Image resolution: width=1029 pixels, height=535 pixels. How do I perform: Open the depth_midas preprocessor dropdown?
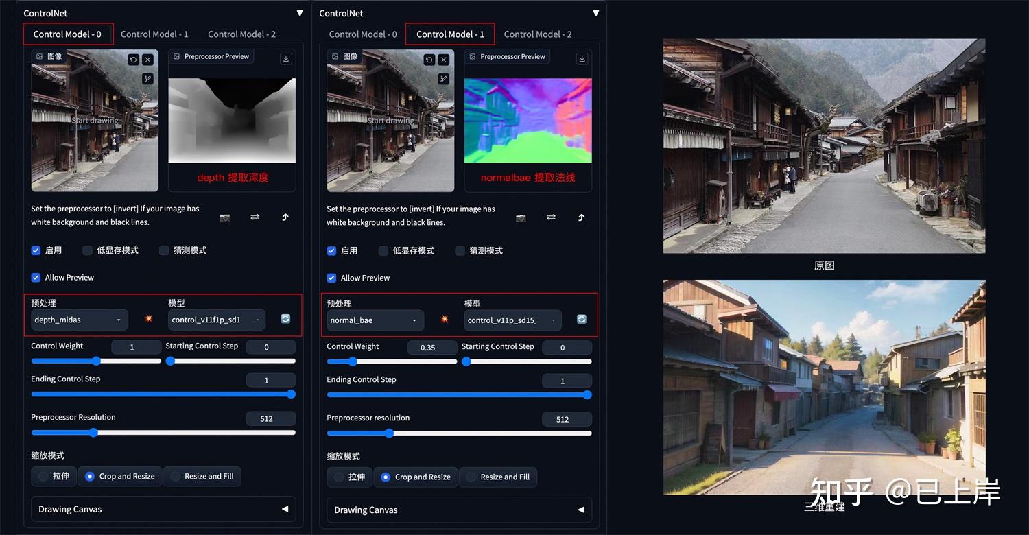(78, 320)
